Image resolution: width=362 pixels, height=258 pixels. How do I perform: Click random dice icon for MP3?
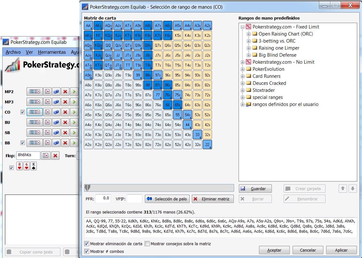(x=56, y=102)
